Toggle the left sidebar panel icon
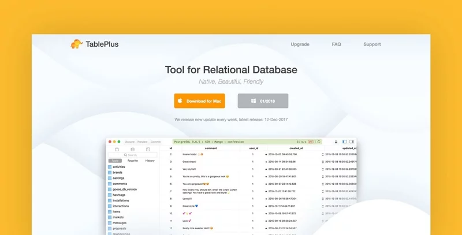The height and width of the screenshot is (235, 462). coord(344,141)
